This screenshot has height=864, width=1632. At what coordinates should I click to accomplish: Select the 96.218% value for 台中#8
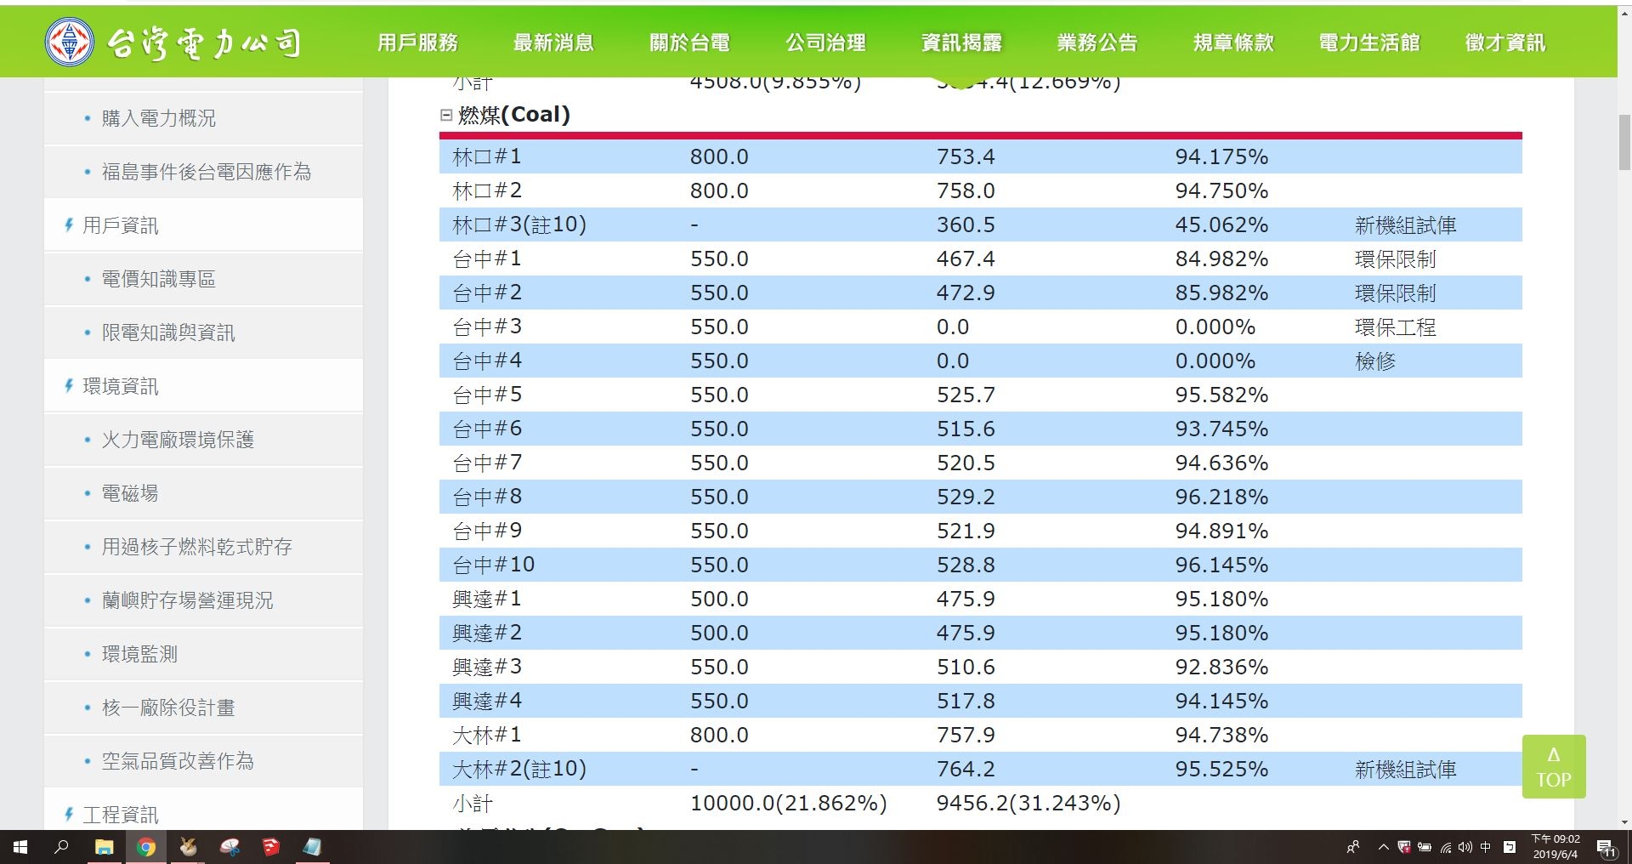point(1221,497)
